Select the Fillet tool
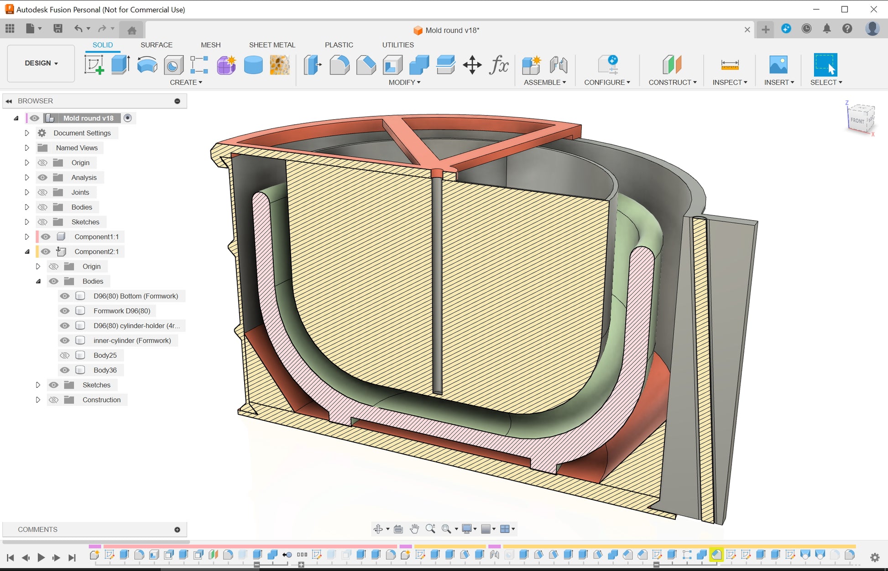This screenshot has height=571, width=888. (x=340, y=64)
